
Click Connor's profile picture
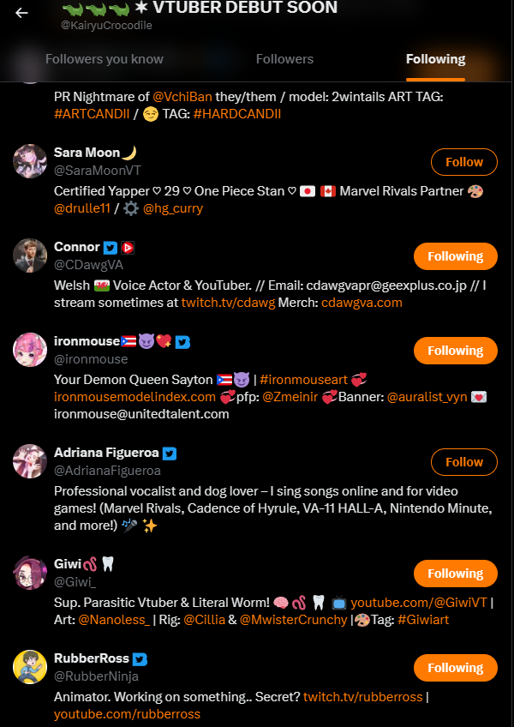click(x=30, y=255)
